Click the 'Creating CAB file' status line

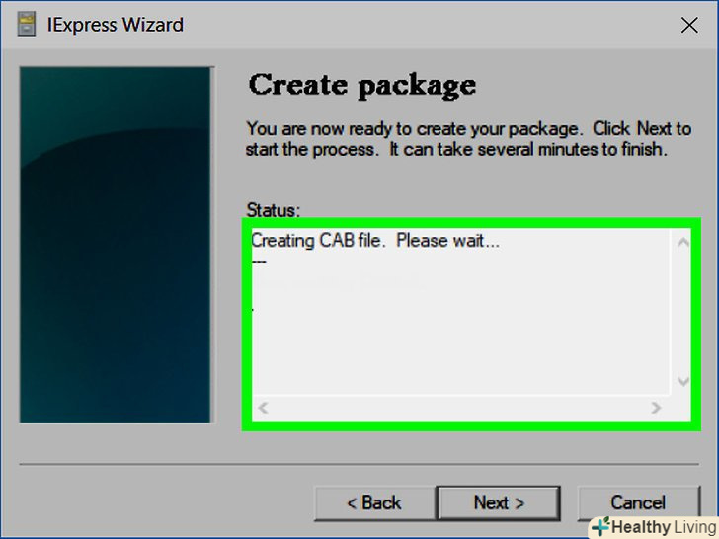375,240
